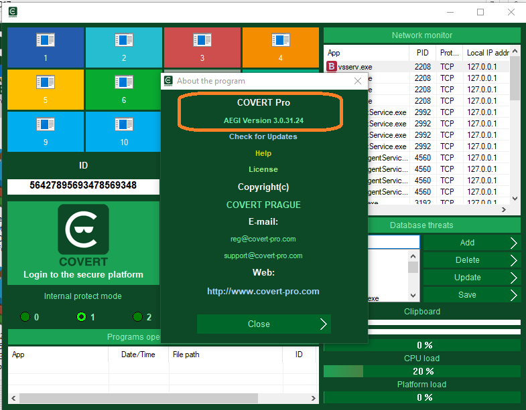This screenshot has width=526, height=410.
Task: Click the Save database button
Action: pos(472,295)
